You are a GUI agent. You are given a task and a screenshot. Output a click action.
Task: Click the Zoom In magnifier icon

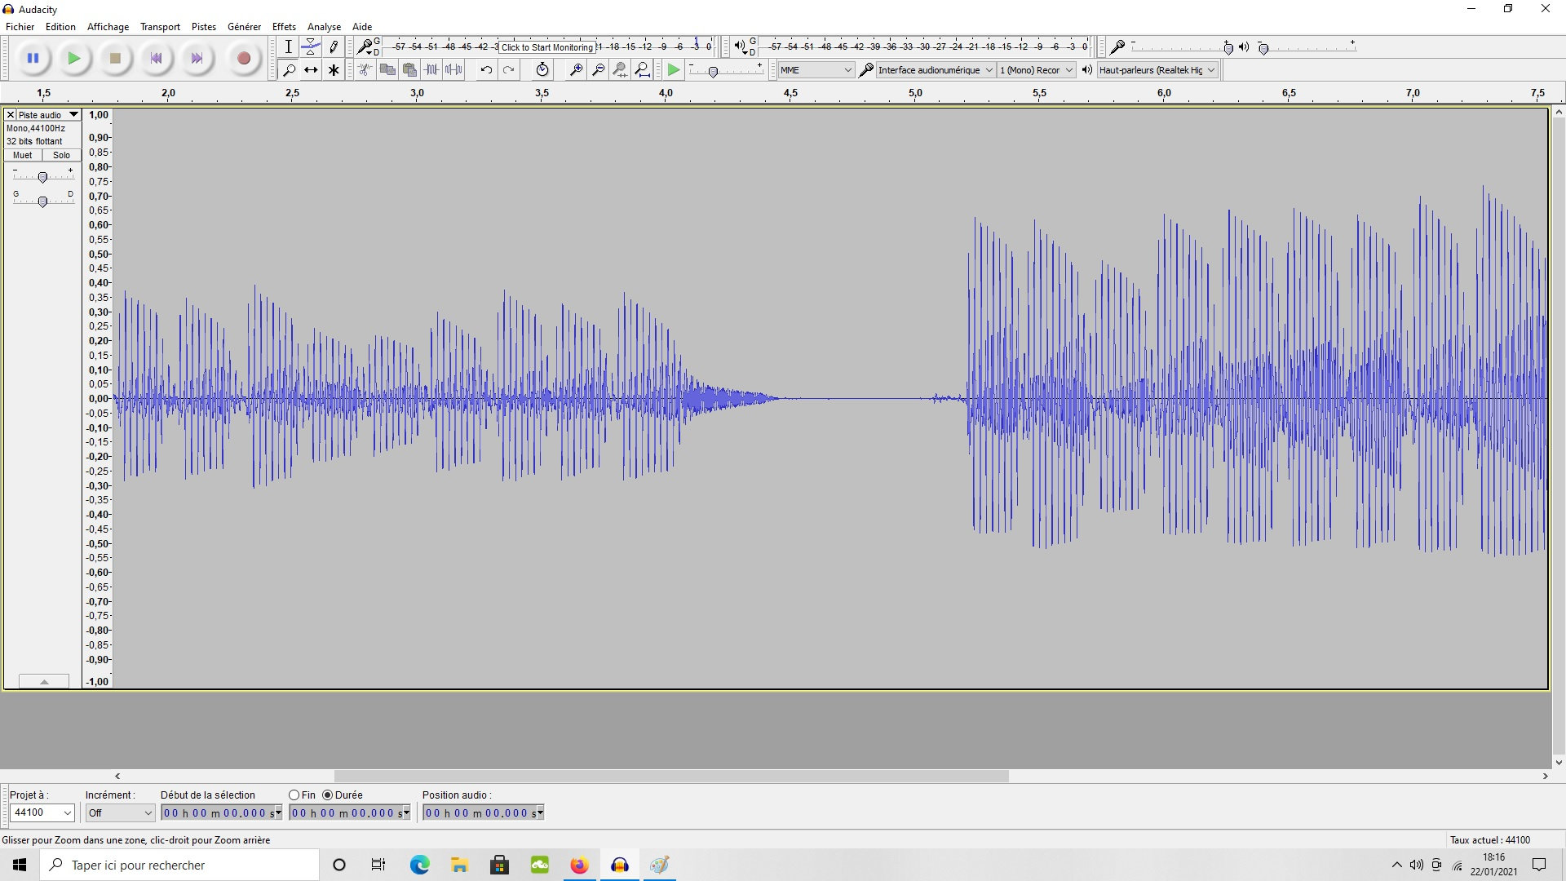(576, 70)
